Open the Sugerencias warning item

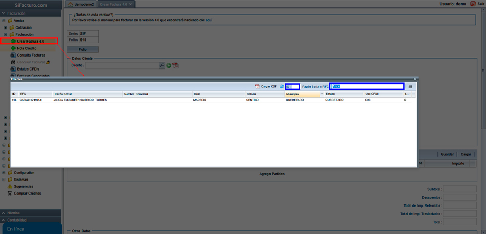point(23,186)
